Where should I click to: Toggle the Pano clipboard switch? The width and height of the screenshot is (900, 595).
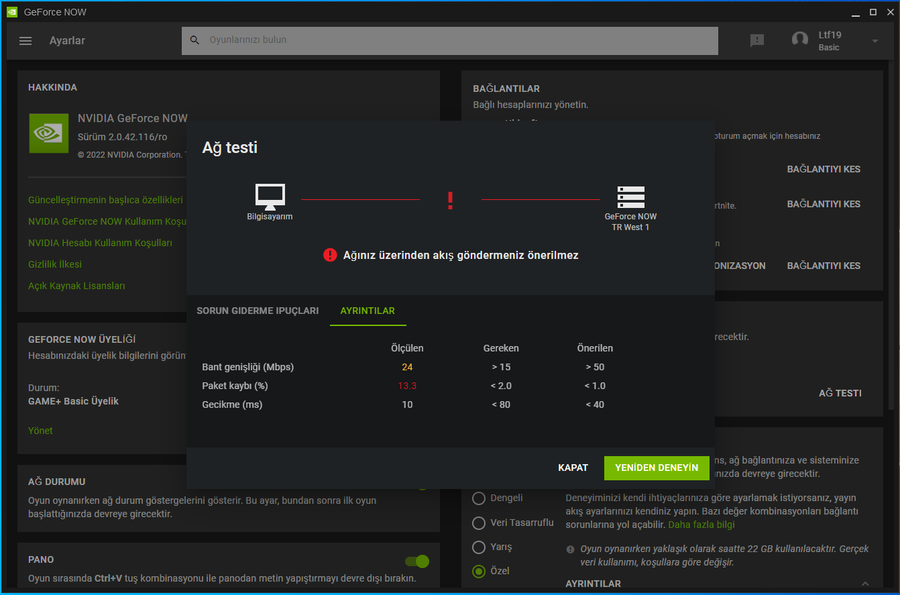(417, 561)
